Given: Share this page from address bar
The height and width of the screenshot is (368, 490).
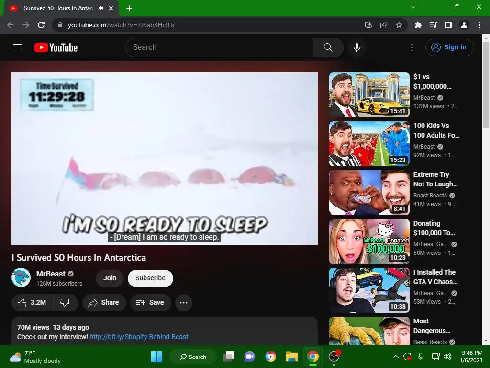Looking at the screenshot, I should (x=384, y=25).
